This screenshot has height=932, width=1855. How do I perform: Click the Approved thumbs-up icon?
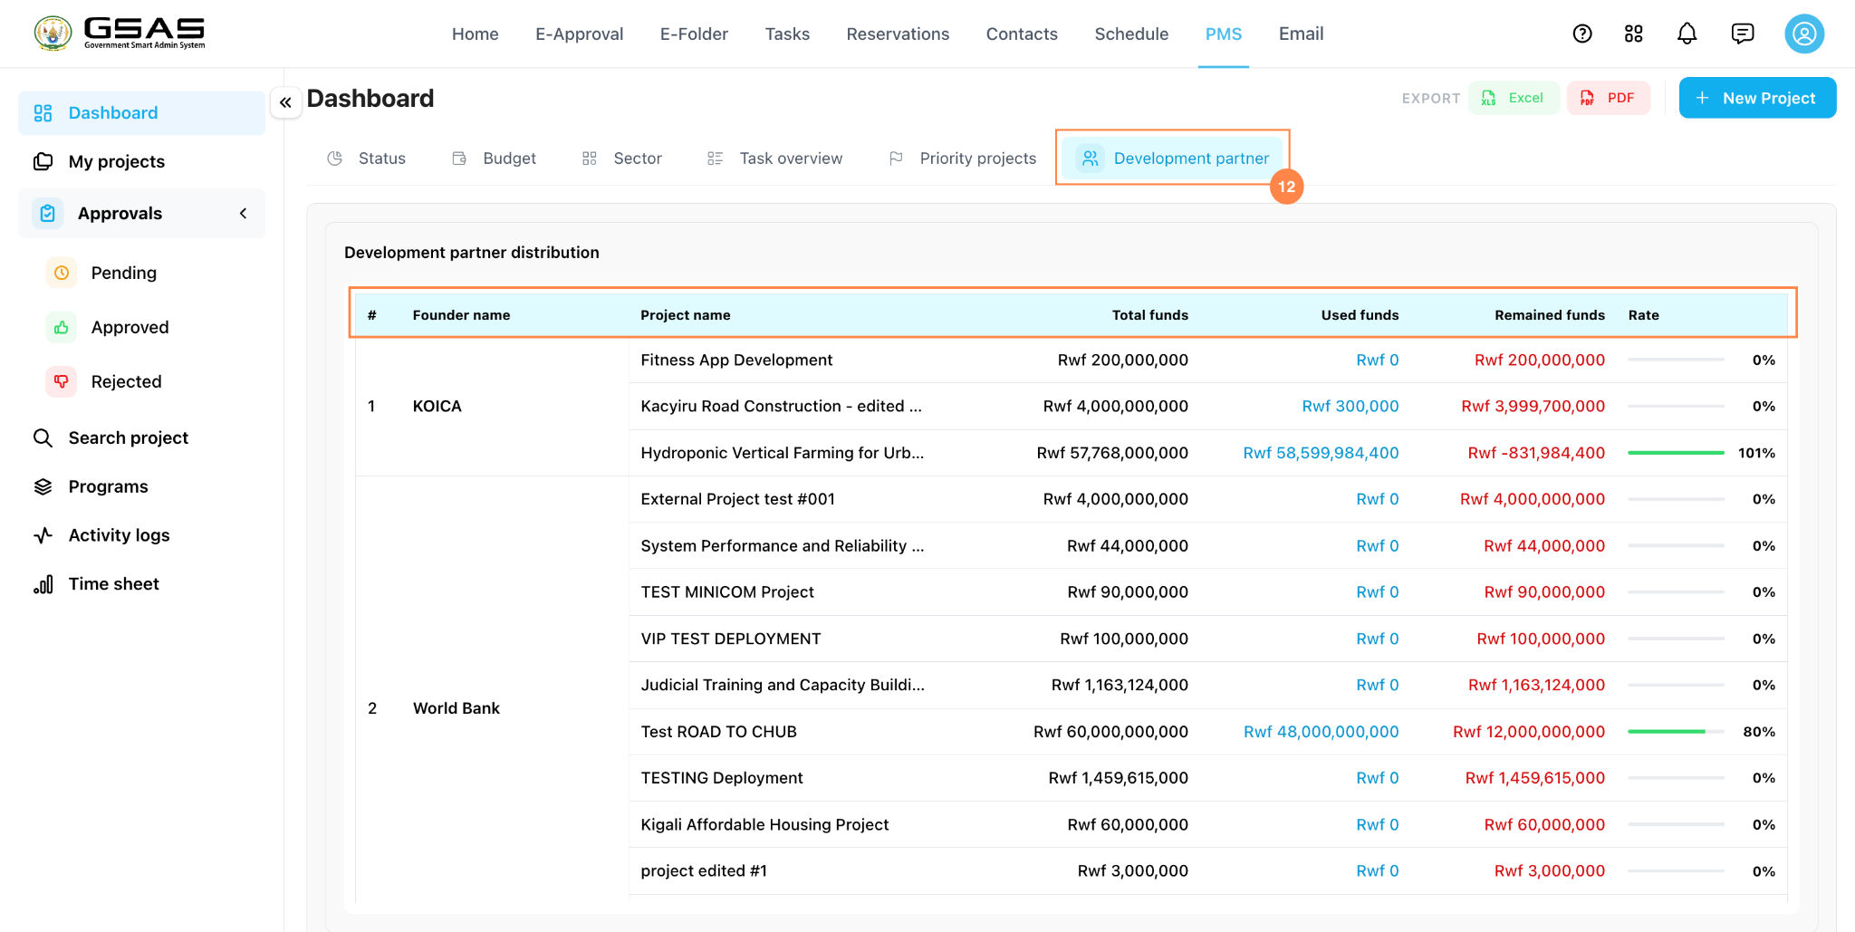click(62, 327)
